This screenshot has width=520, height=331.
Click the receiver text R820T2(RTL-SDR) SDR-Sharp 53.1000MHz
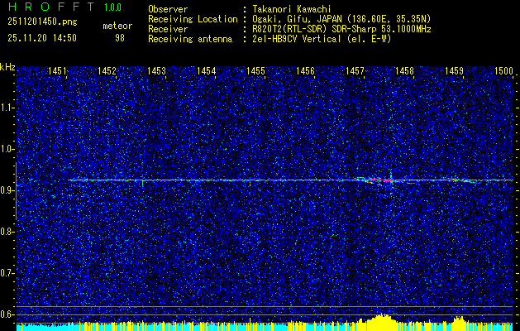click(342, 29)
